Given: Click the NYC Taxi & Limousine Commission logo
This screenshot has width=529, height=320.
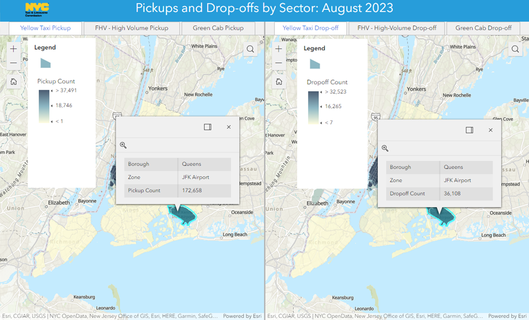Looking at the screenshot, I should click(37, 9).
